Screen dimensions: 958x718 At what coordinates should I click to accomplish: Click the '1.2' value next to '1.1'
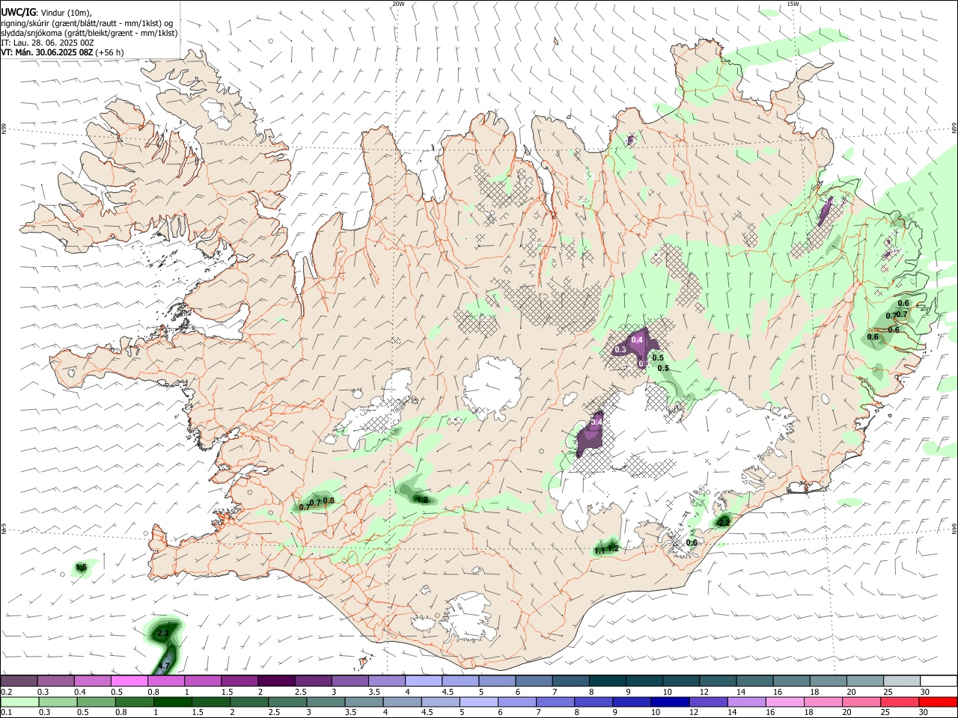click(x=613, y=548)
